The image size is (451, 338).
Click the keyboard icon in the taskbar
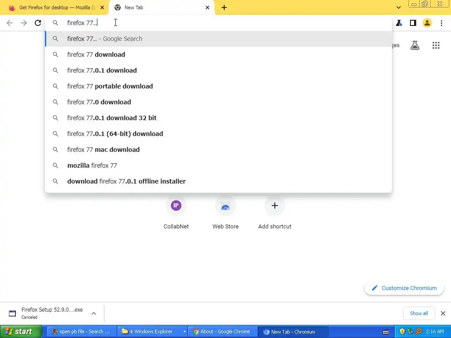pos(386,332)
